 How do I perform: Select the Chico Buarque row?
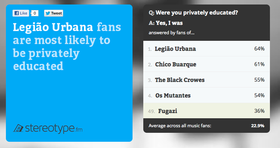pos(206,64)
